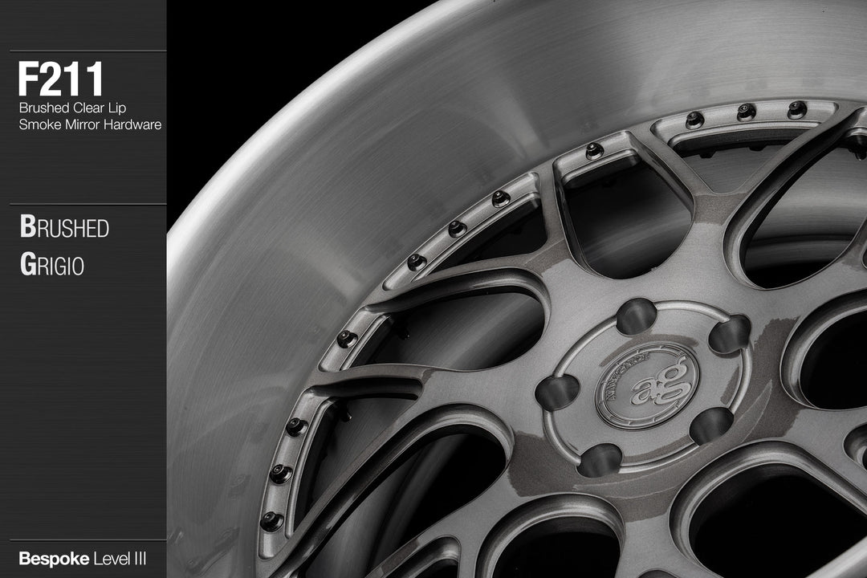Click the lower-right lug hole near center cap
867x578 pixels.
pyautogui.click(x=711, y=425)
